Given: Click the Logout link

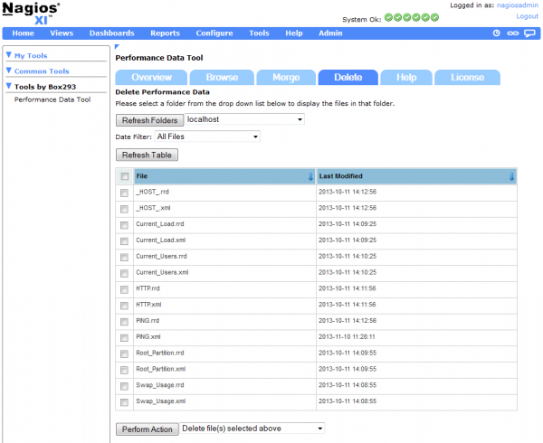Looking at the screenshot, I should [527, 16].
